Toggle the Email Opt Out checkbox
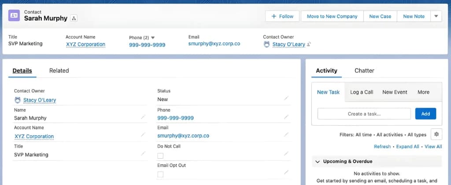The width and height of the screenshot is (451, 185). pos(160,174)
